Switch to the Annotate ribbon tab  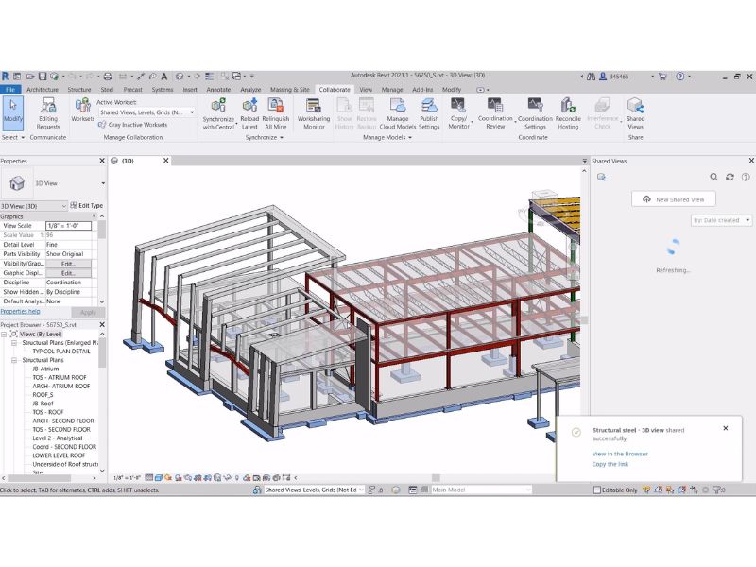[x=220, y=90]
